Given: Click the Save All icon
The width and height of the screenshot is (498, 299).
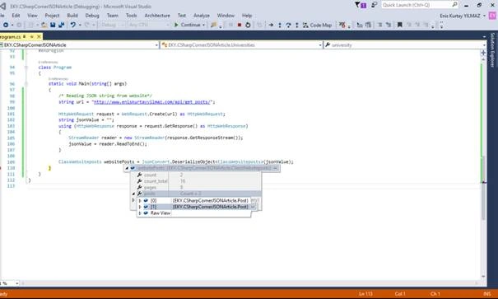Looking at the screenshot, I should tap(61, 25).
